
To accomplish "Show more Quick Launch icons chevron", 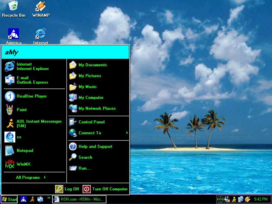I will [49, 198].
